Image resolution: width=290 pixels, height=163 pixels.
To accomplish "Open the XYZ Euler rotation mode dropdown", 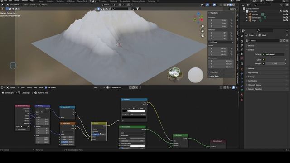I will coord(221,42).
